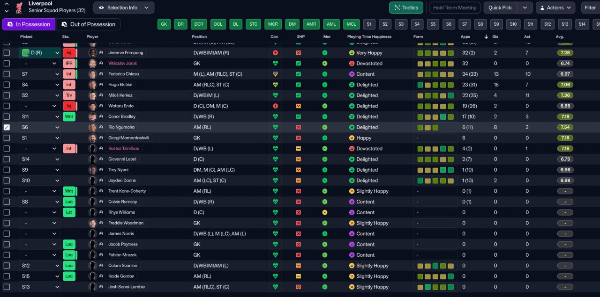
Task: Select the checkbox for Conor Bradley
Action: tap(7, 116)
